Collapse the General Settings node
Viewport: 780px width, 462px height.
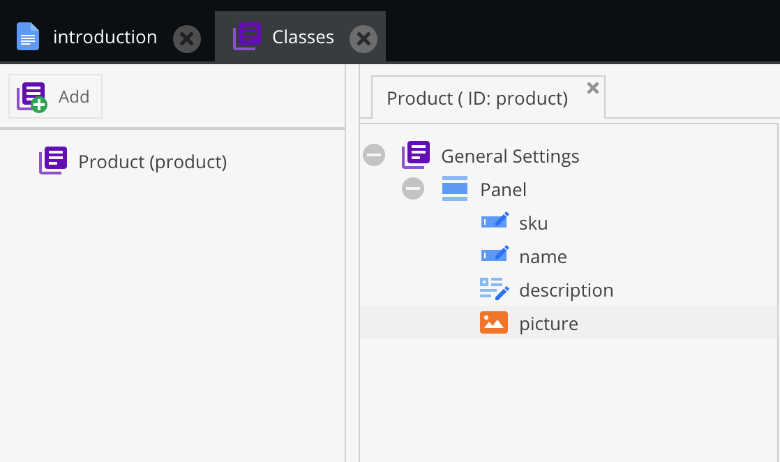point(374,155)
